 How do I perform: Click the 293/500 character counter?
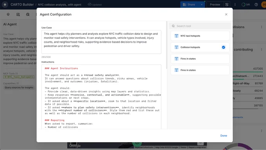(46, 57)
